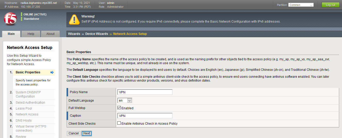Viewport: 342px width, 138px height.
Task: Open Device Wizards breadcrumb link
Action: coord(97,34)
